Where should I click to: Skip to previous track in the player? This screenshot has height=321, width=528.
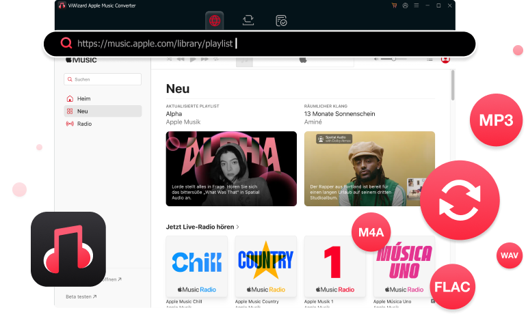tap(181, 59)
